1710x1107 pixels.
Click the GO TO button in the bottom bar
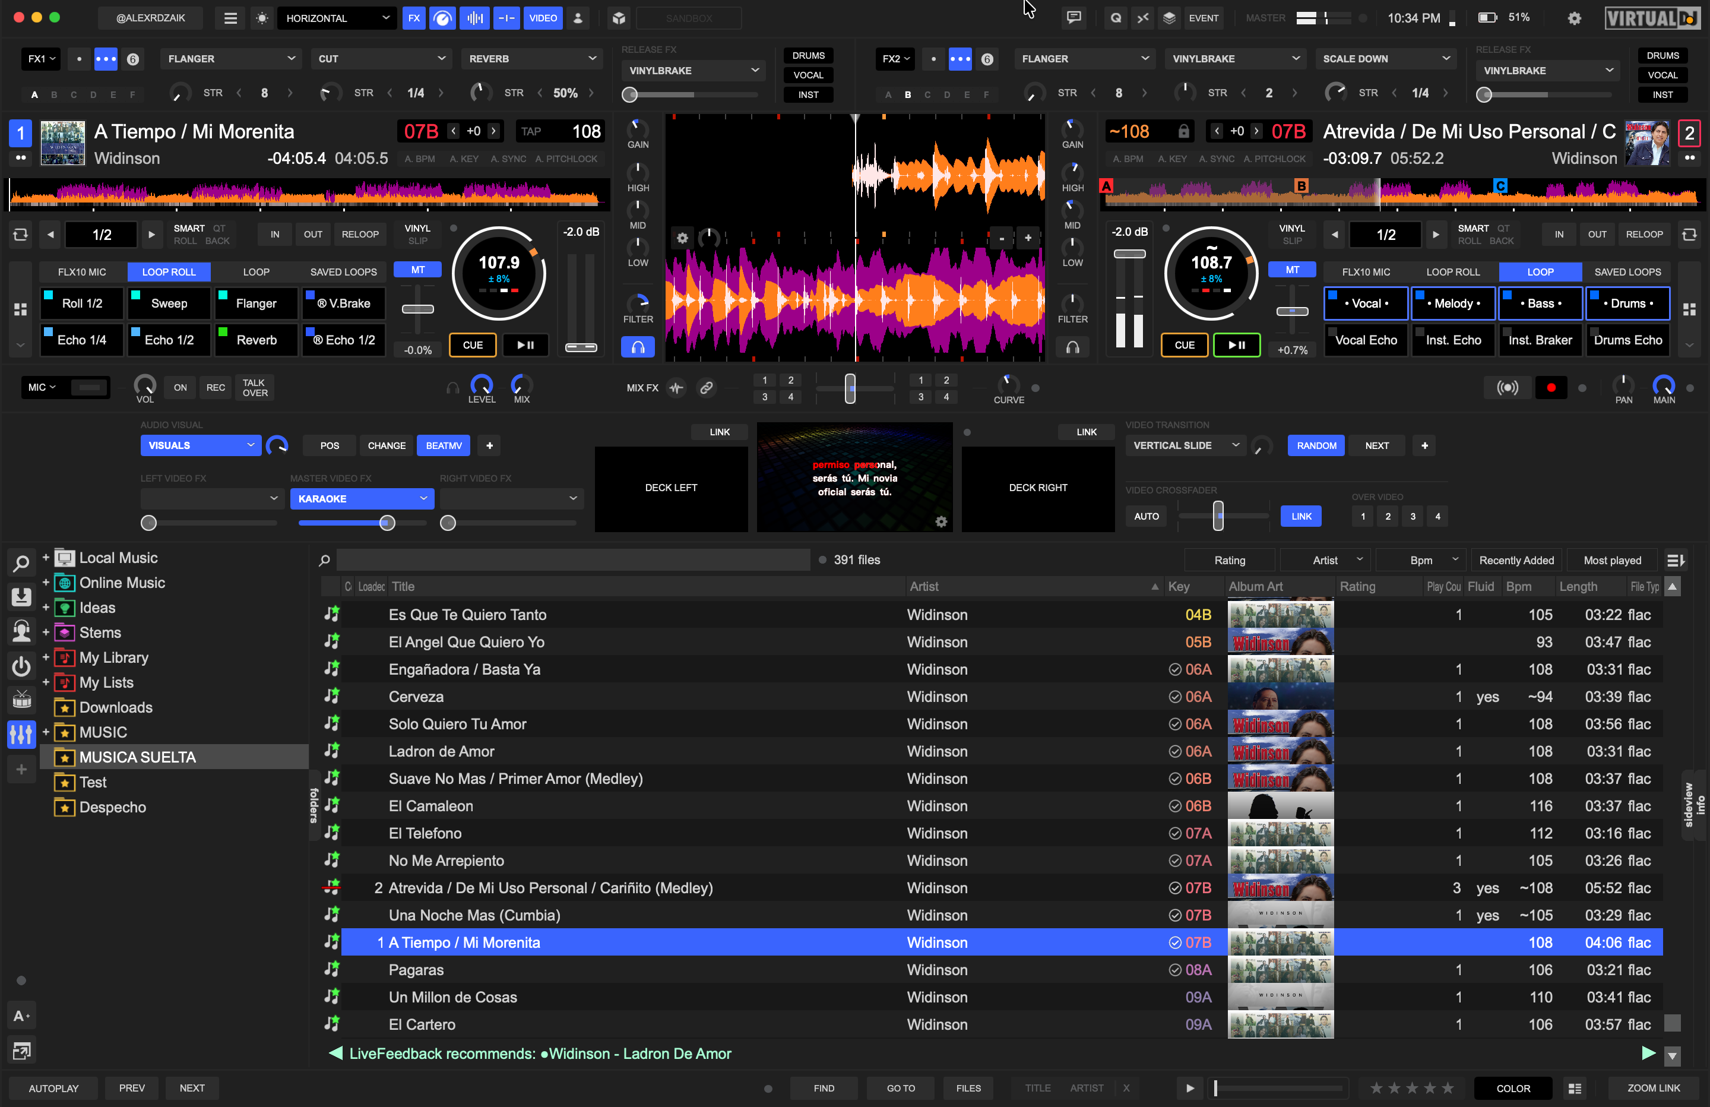coord(901,1089)
